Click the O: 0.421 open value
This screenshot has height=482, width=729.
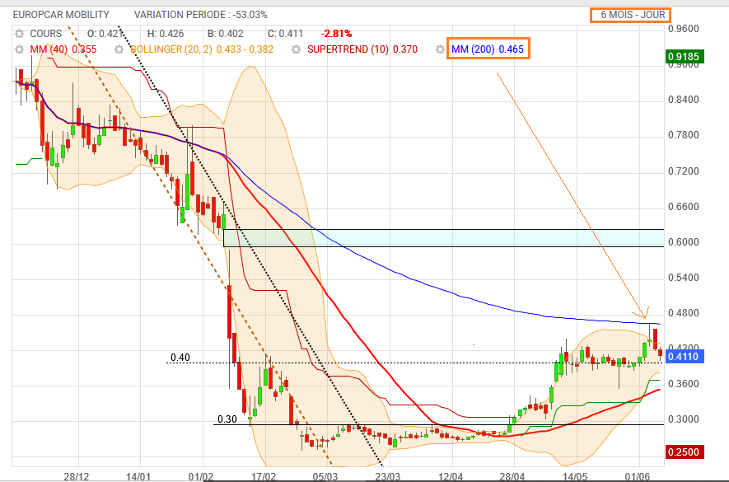[x=105, y=34]
